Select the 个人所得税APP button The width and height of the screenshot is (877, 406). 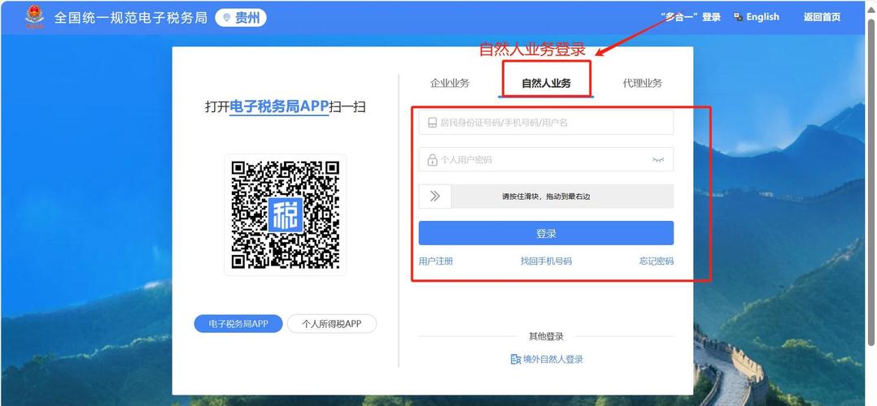332,323
